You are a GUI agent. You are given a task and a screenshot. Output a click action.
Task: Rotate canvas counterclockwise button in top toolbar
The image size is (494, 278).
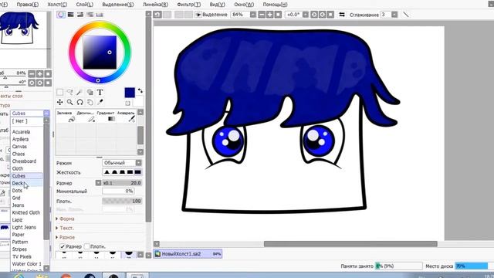pyautogui.click(x=314, y=15)
